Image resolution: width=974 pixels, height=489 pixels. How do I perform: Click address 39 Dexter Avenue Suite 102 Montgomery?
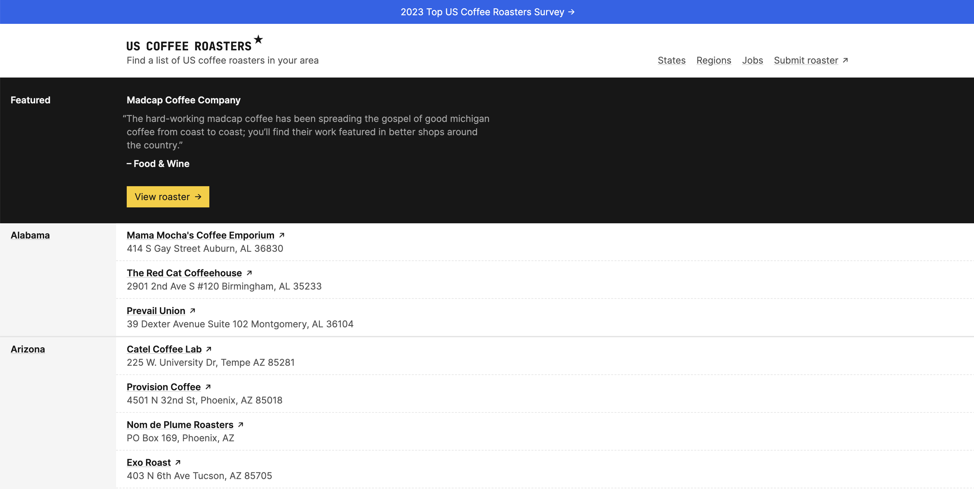[x=240, y=324]
